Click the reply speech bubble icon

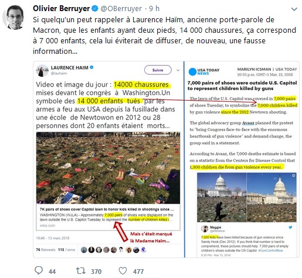click(x=39, y=270)
